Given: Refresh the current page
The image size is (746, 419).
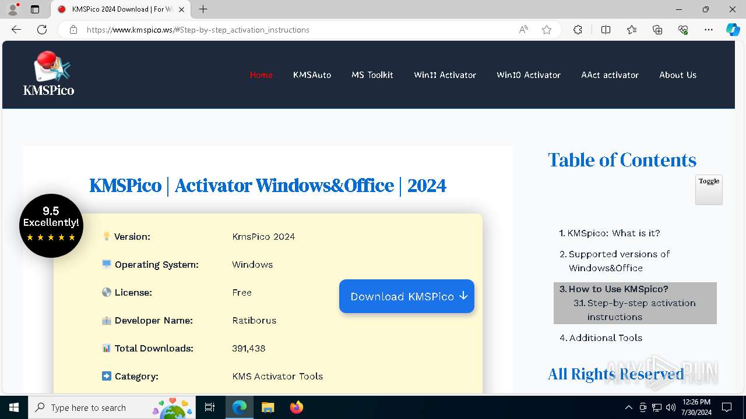Looking at the screenshot, I should pos(42,30).
